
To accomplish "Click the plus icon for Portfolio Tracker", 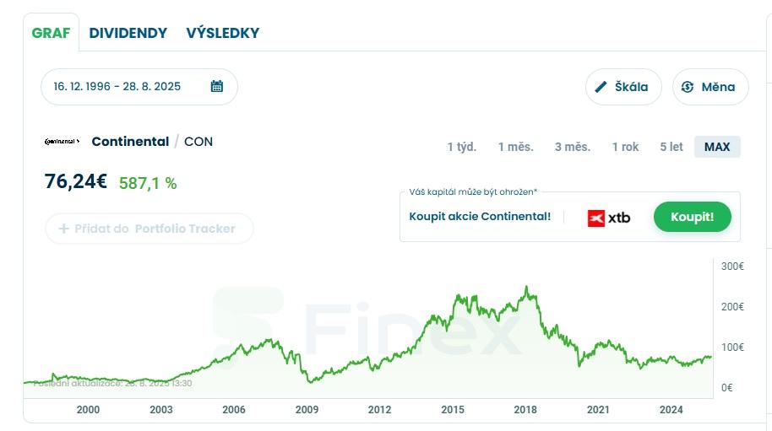I will (x=63, y=229).
